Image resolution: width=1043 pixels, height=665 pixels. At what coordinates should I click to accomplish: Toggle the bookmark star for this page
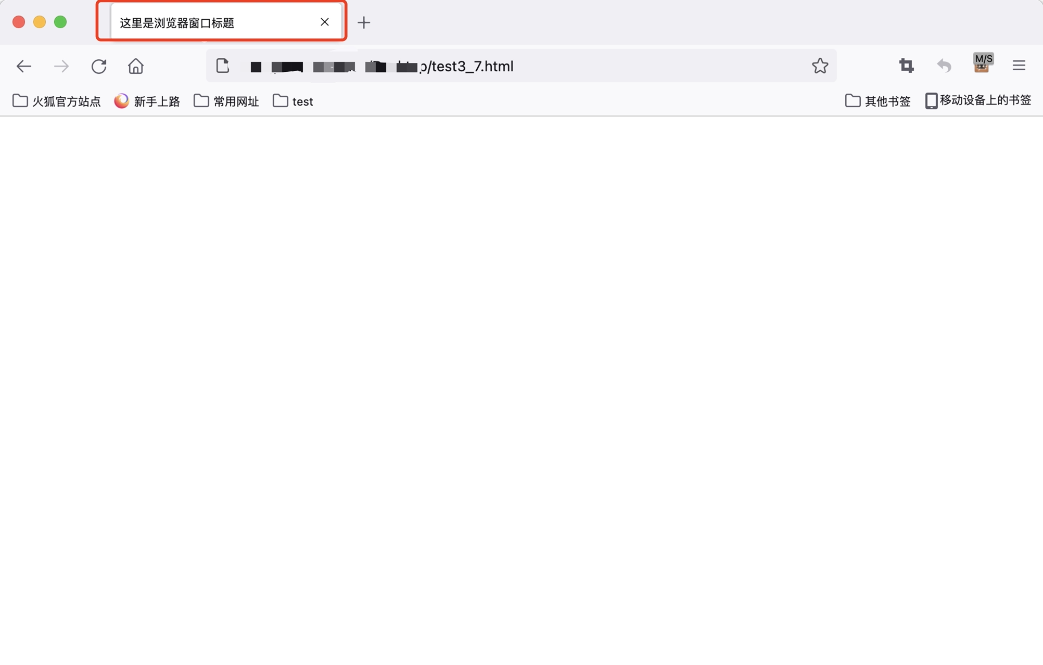coord(820,66)
